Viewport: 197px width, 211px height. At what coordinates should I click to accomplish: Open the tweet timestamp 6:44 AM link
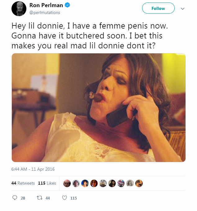[33, 169]
